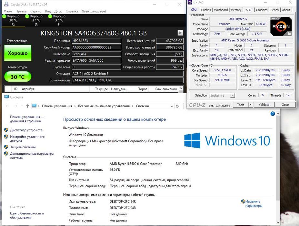Click the back arrow in System window
This screenshot has width=299, height=226.
point(7,106)
